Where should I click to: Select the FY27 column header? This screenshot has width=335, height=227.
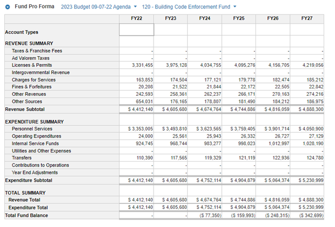[307, 18]
